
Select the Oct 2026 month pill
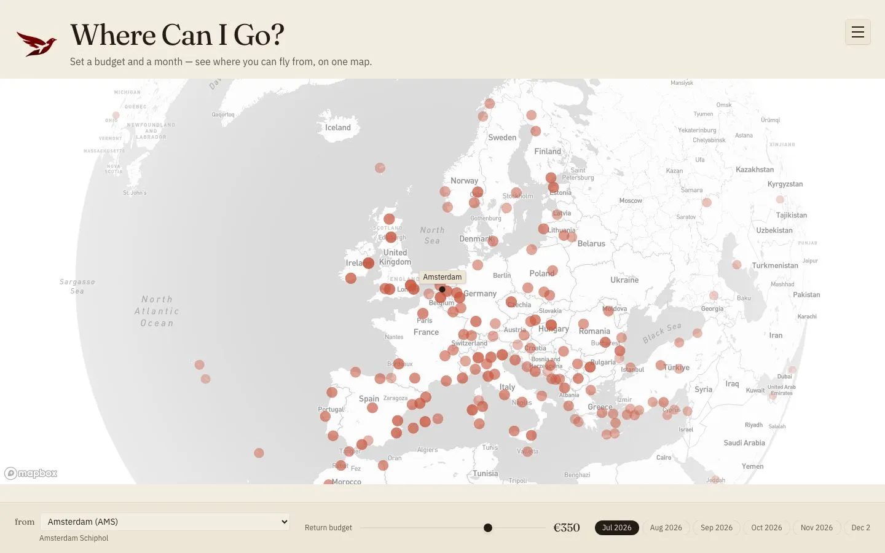click(766, 528)
